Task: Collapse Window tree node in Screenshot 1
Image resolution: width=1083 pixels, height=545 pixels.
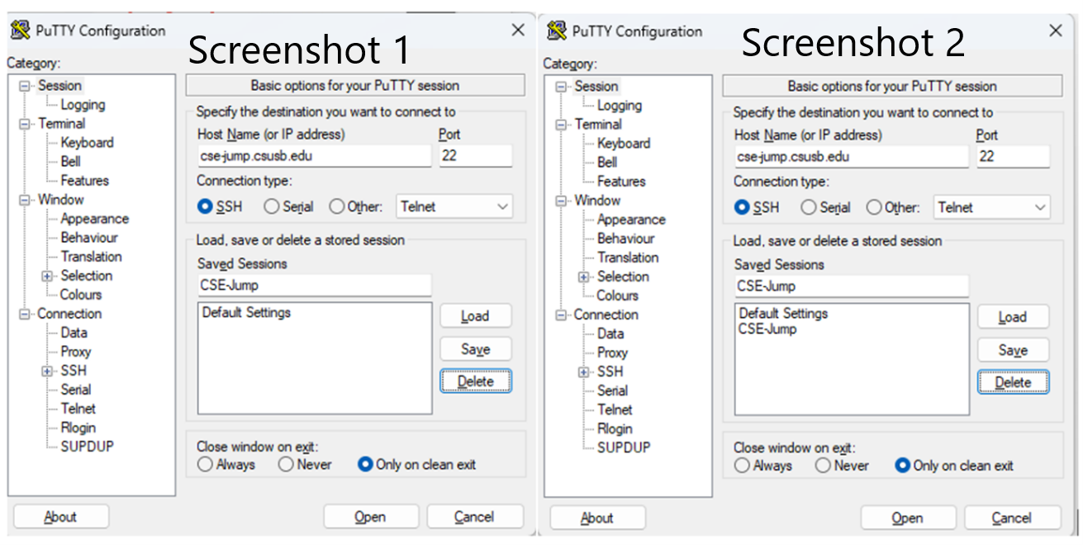Action: (24, 200)
